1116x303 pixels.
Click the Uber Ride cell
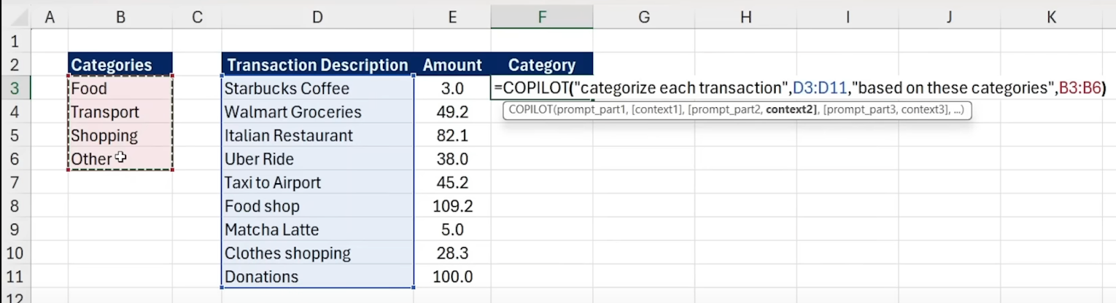tap(317, 159)
